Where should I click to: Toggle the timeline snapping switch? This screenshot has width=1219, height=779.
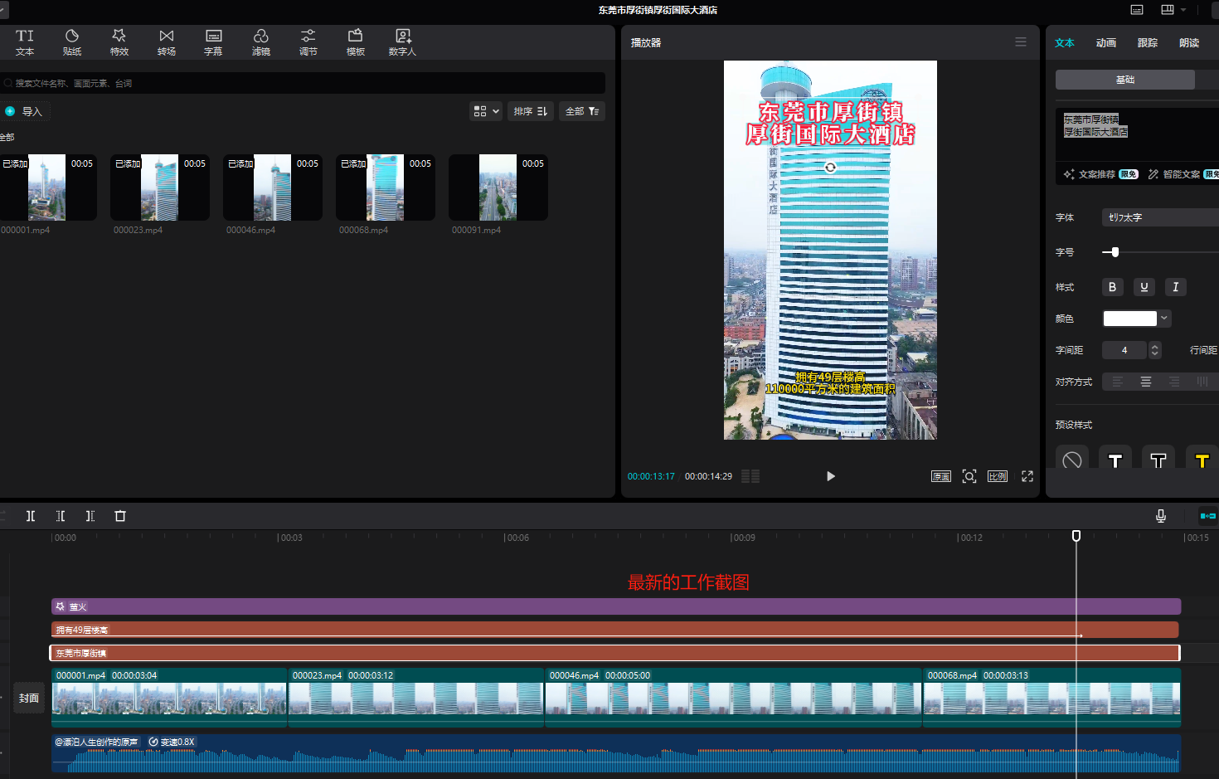click(1208, 516)
